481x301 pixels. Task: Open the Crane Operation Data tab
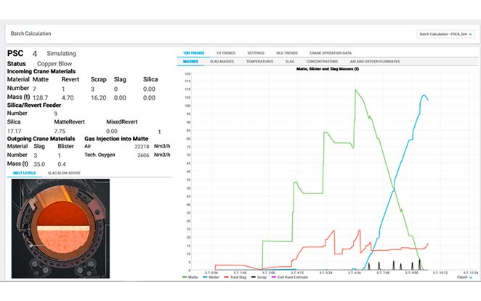pos(330,53)
